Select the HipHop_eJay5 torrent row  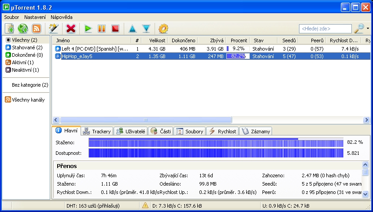[x=211, y=56]
